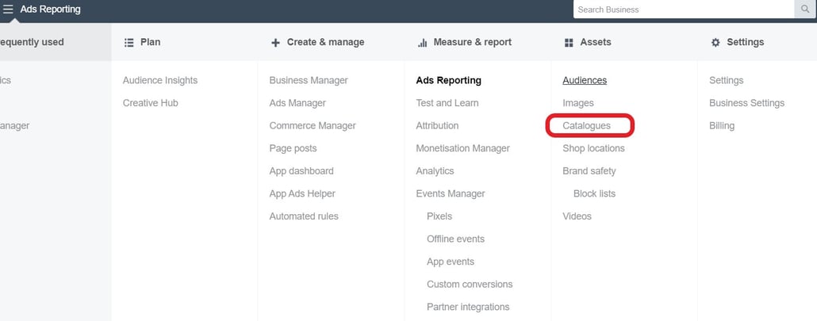
Task: Click the Measure & report heading
Action: 473,42
